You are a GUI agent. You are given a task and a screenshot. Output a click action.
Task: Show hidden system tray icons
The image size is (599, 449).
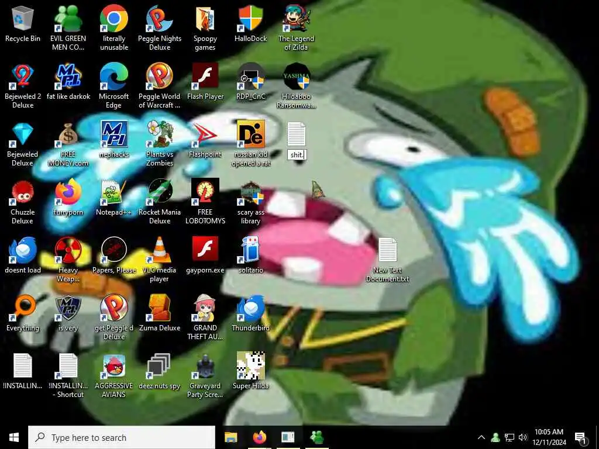(481, 437)
